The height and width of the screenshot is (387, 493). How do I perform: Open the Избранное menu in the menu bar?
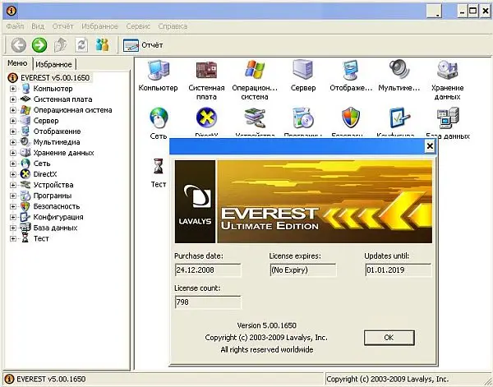[x=99, y=26]
